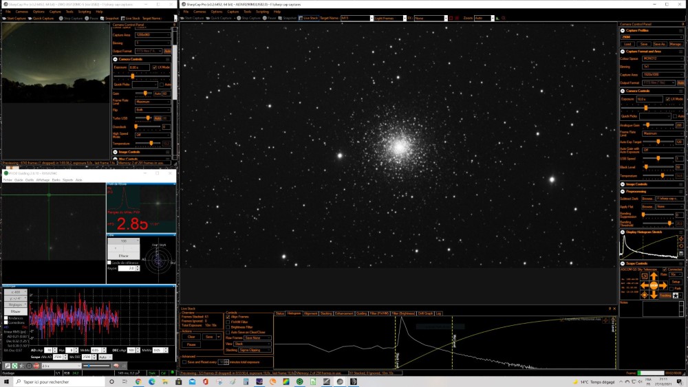Click Snapshot in main SharpCap toolbar
The width and height of the screenshot is (688, 387).
point(287,18)
